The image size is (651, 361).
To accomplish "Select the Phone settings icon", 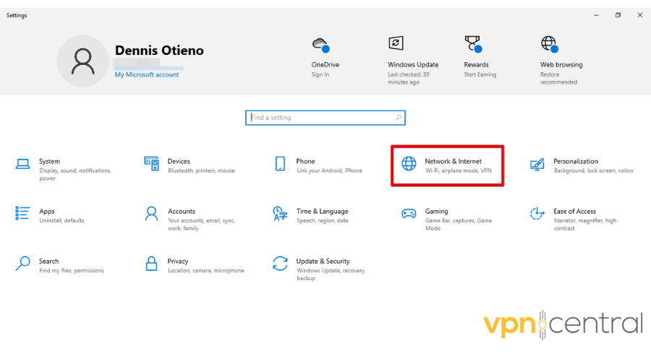I will [280, 164].
